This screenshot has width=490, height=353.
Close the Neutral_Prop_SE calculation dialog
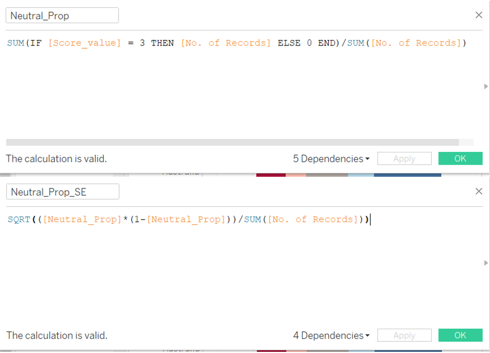coord(479,191)
